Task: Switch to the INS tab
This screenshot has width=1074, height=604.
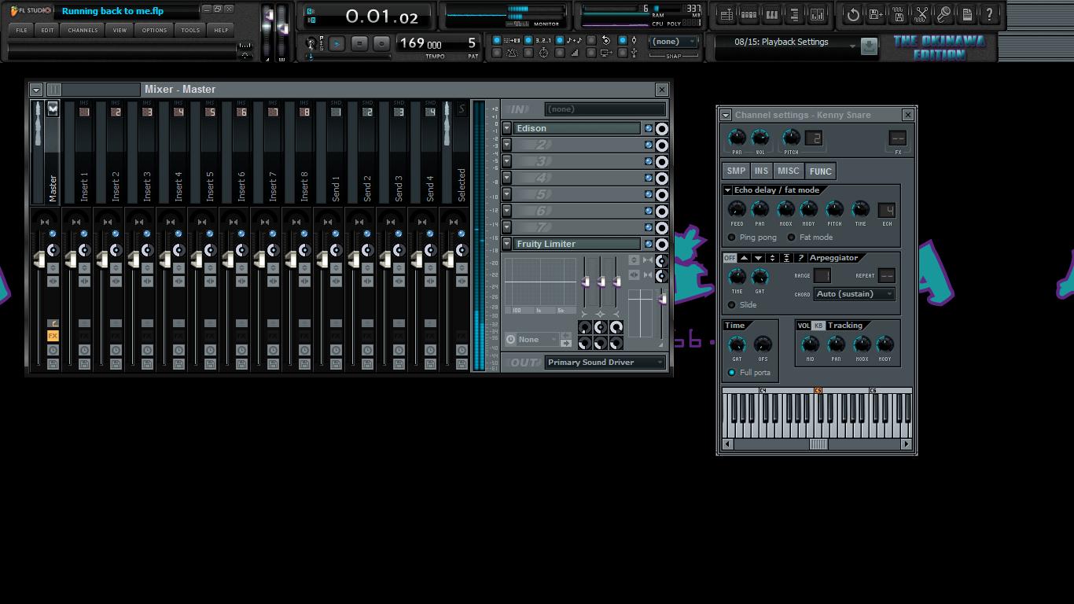Action: coord(761,171)
